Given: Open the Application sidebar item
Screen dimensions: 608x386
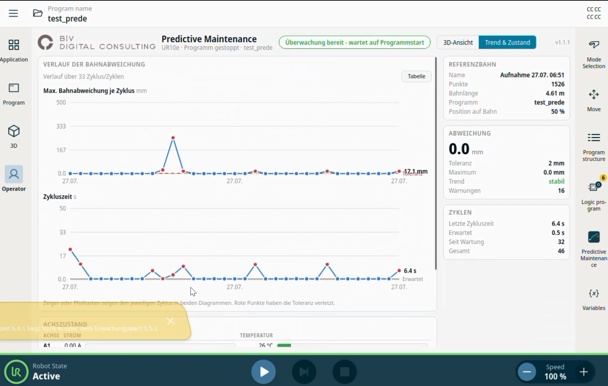Looking at the screenshot, I should (14, 51).
